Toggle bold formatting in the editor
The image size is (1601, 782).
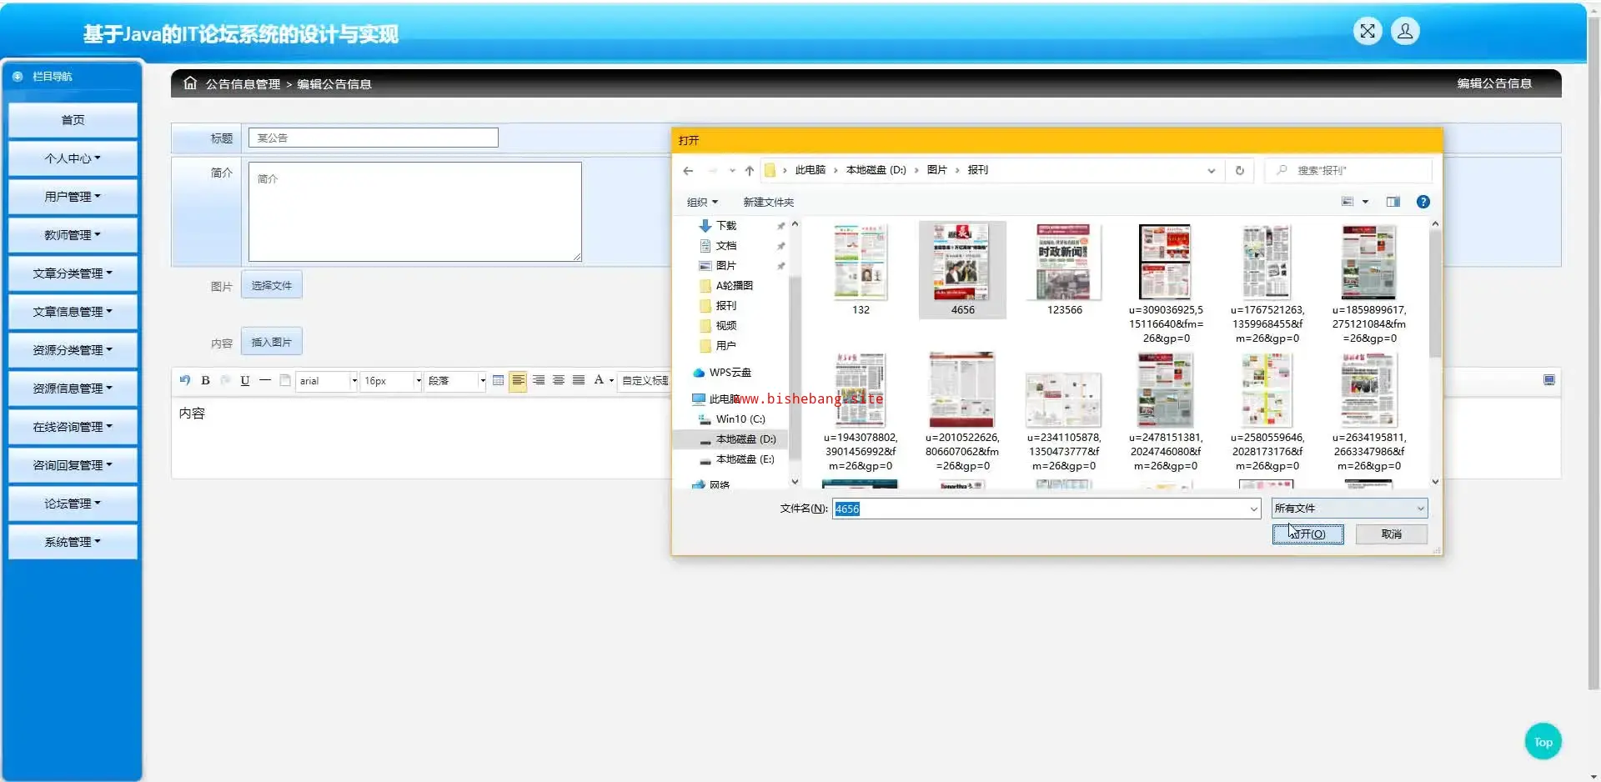click(205, 380)
